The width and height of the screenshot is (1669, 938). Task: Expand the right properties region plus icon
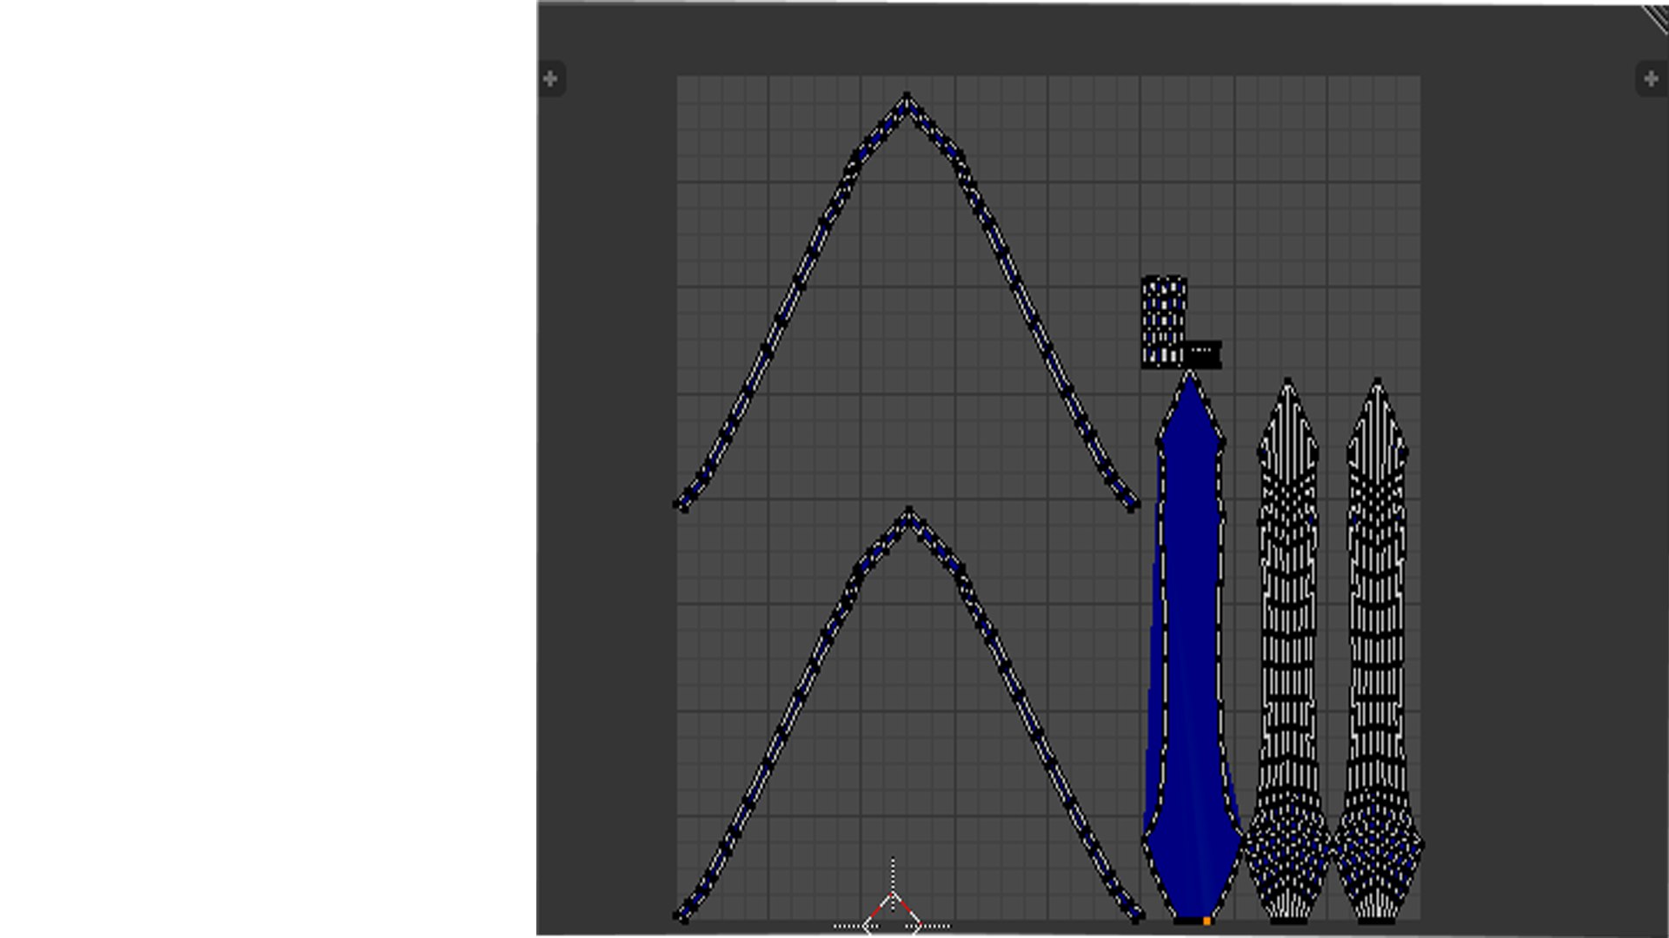(1651, 79)
